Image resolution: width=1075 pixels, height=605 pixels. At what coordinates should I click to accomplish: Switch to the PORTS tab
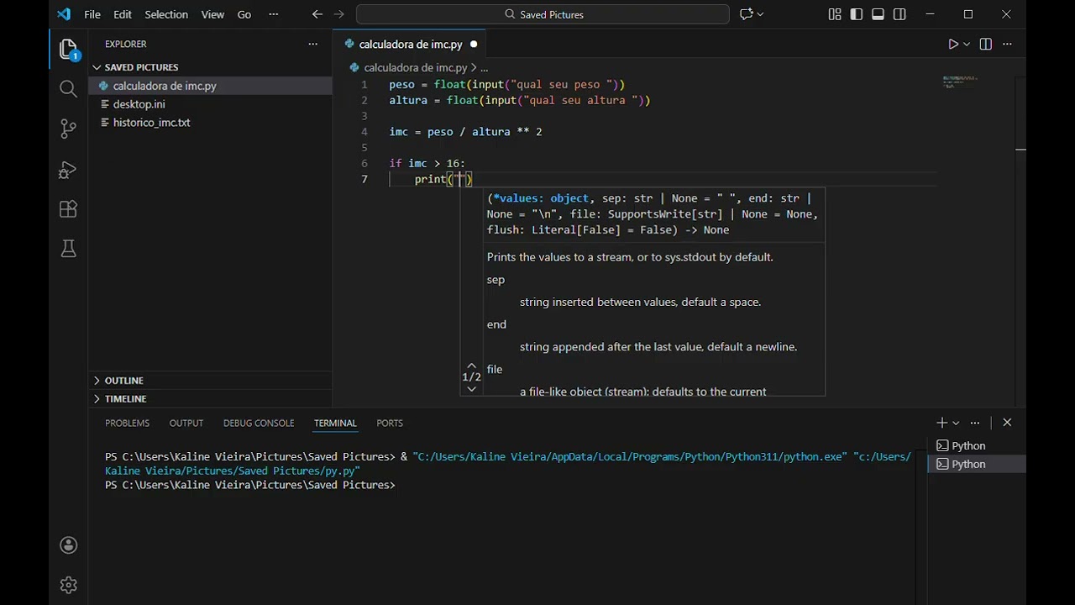[x=390, y=423]
